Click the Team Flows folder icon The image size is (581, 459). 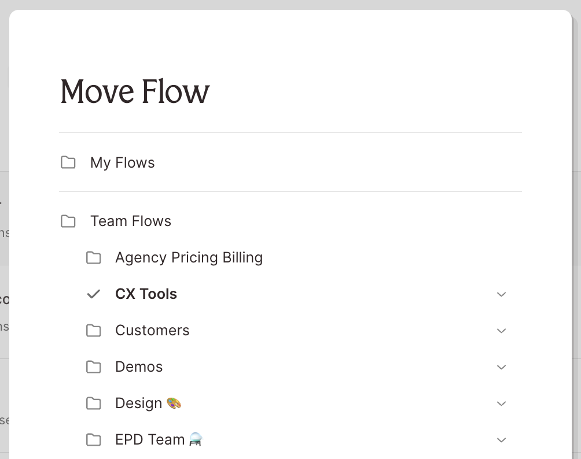[x=68, y=221]
